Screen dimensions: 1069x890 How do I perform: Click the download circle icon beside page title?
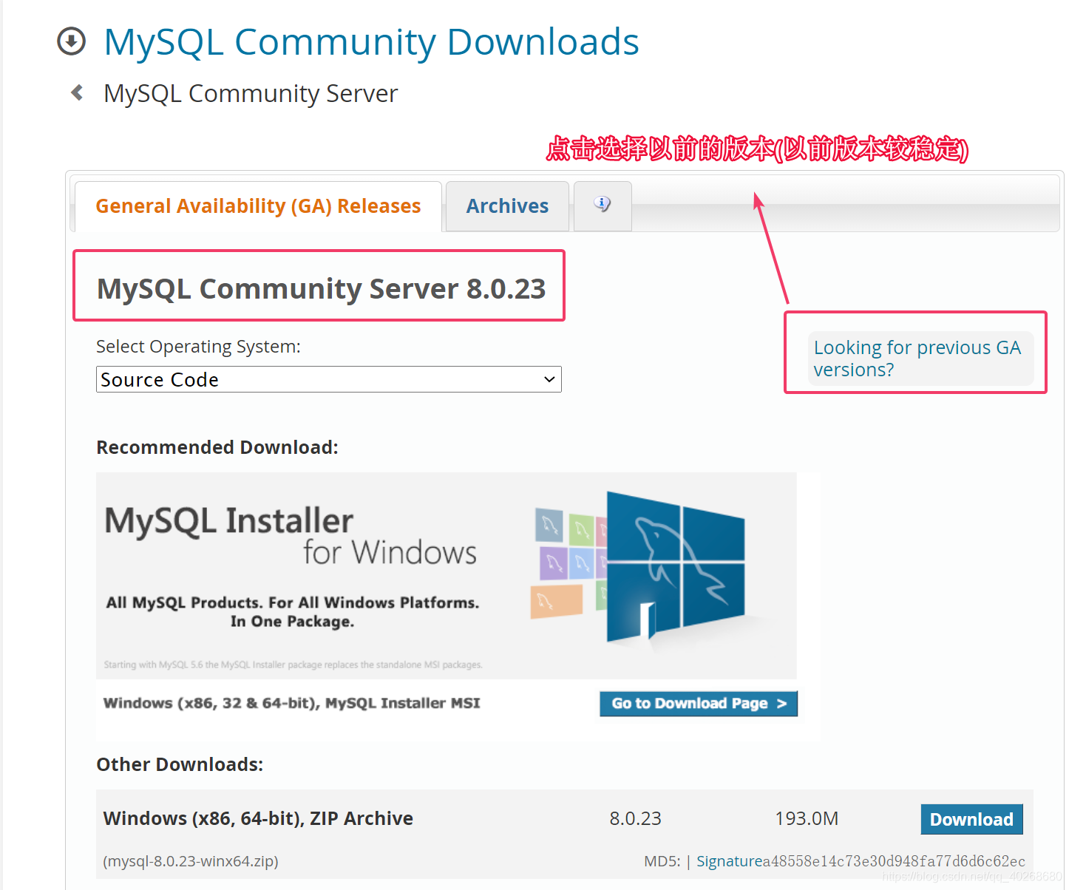click(72, 41)
